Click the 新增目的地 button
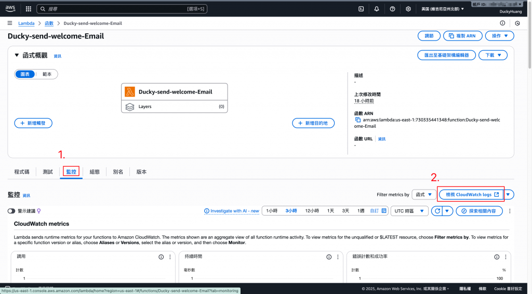This screenshot has height=294, width=532. point(313,123)
